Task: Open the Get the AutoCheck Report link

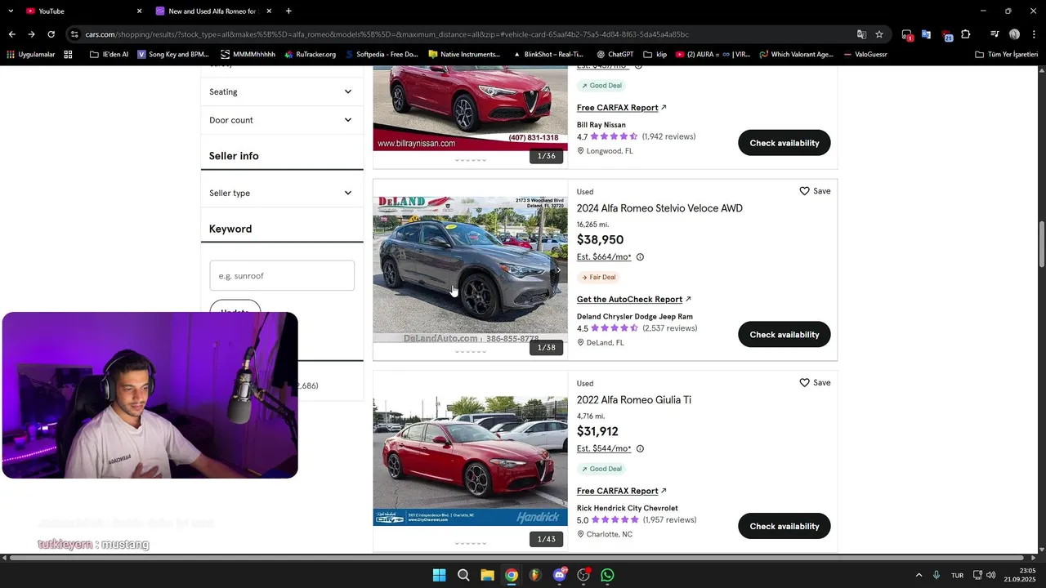Action: pyautogui.click(x=634, y=300)
